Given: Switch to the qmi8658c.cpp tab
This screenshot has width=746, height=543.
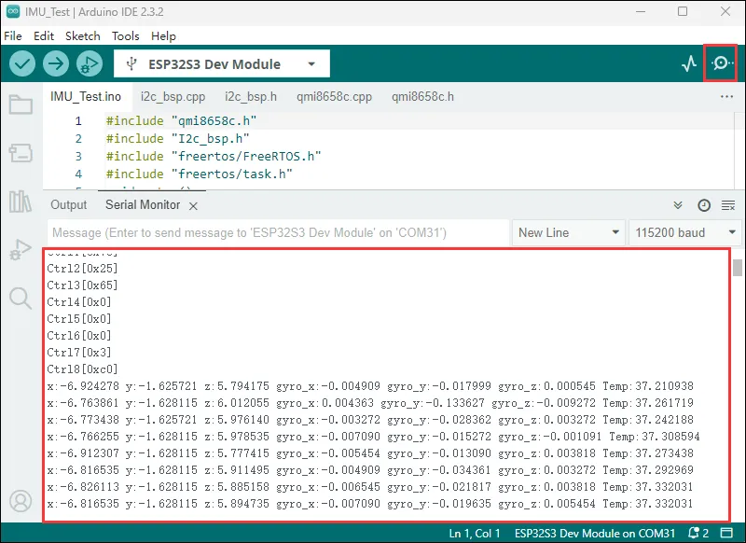Looking at the screenshot, I should (x=334, y=96).
